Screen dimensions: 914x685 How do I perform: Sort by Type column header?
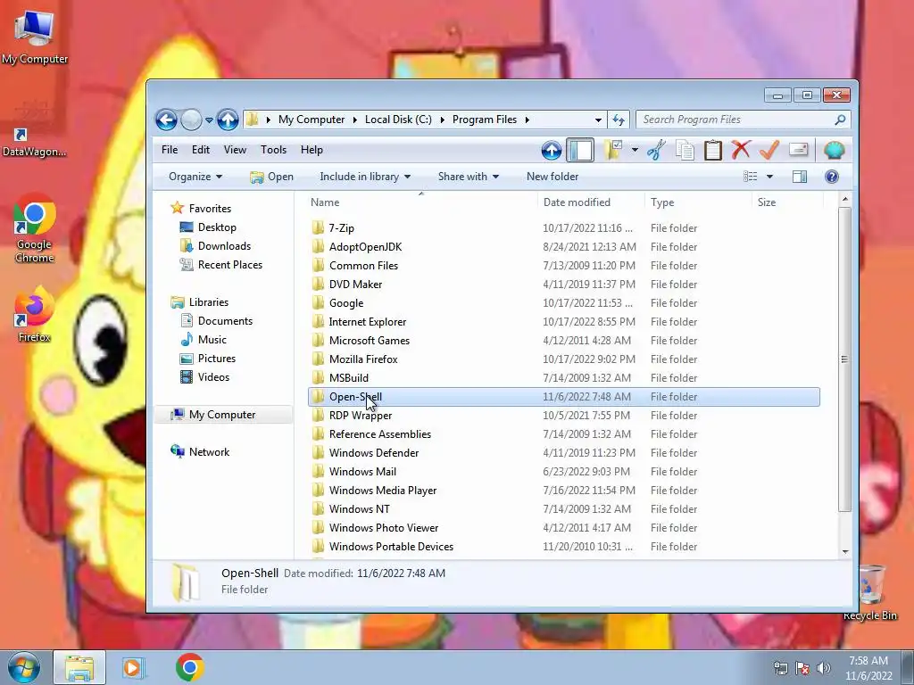coord(698,202)
